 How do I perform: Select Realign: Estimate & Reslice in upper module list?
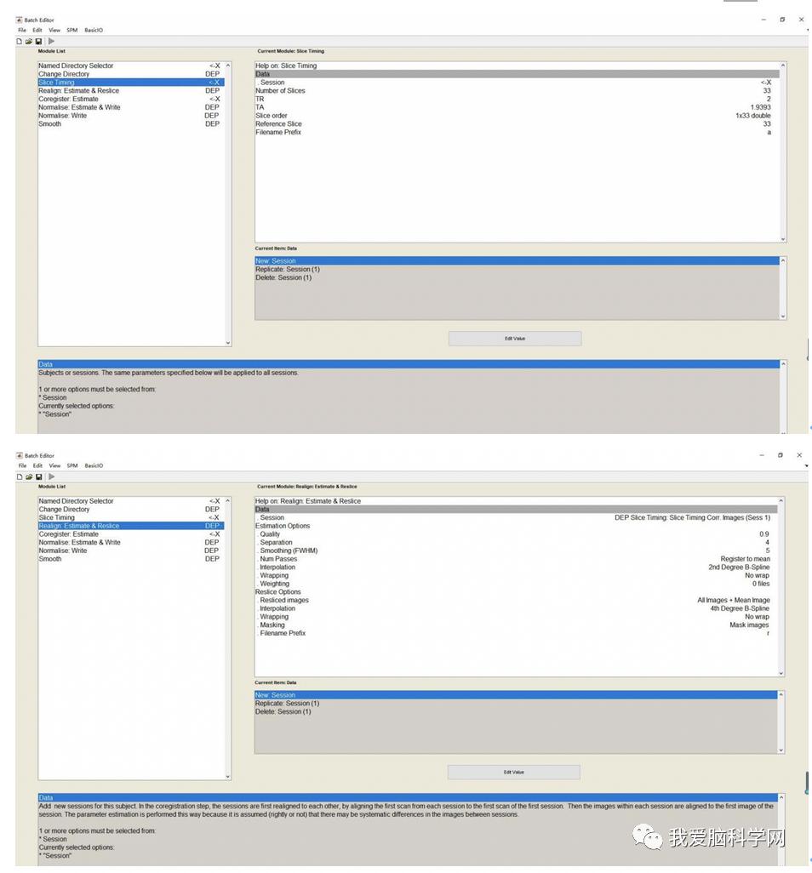click(130, 91)
